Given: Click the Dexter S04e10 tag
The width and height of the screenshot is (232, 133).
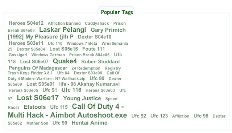Looking at the screenshot, I should point(95,37).
